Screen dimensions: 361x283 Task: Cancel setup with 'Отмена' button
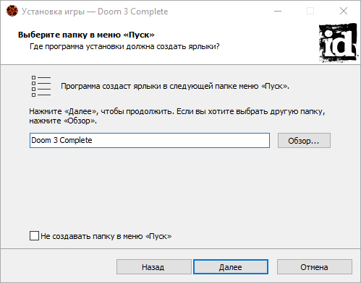pyautogui.click(x=315, y=267)
